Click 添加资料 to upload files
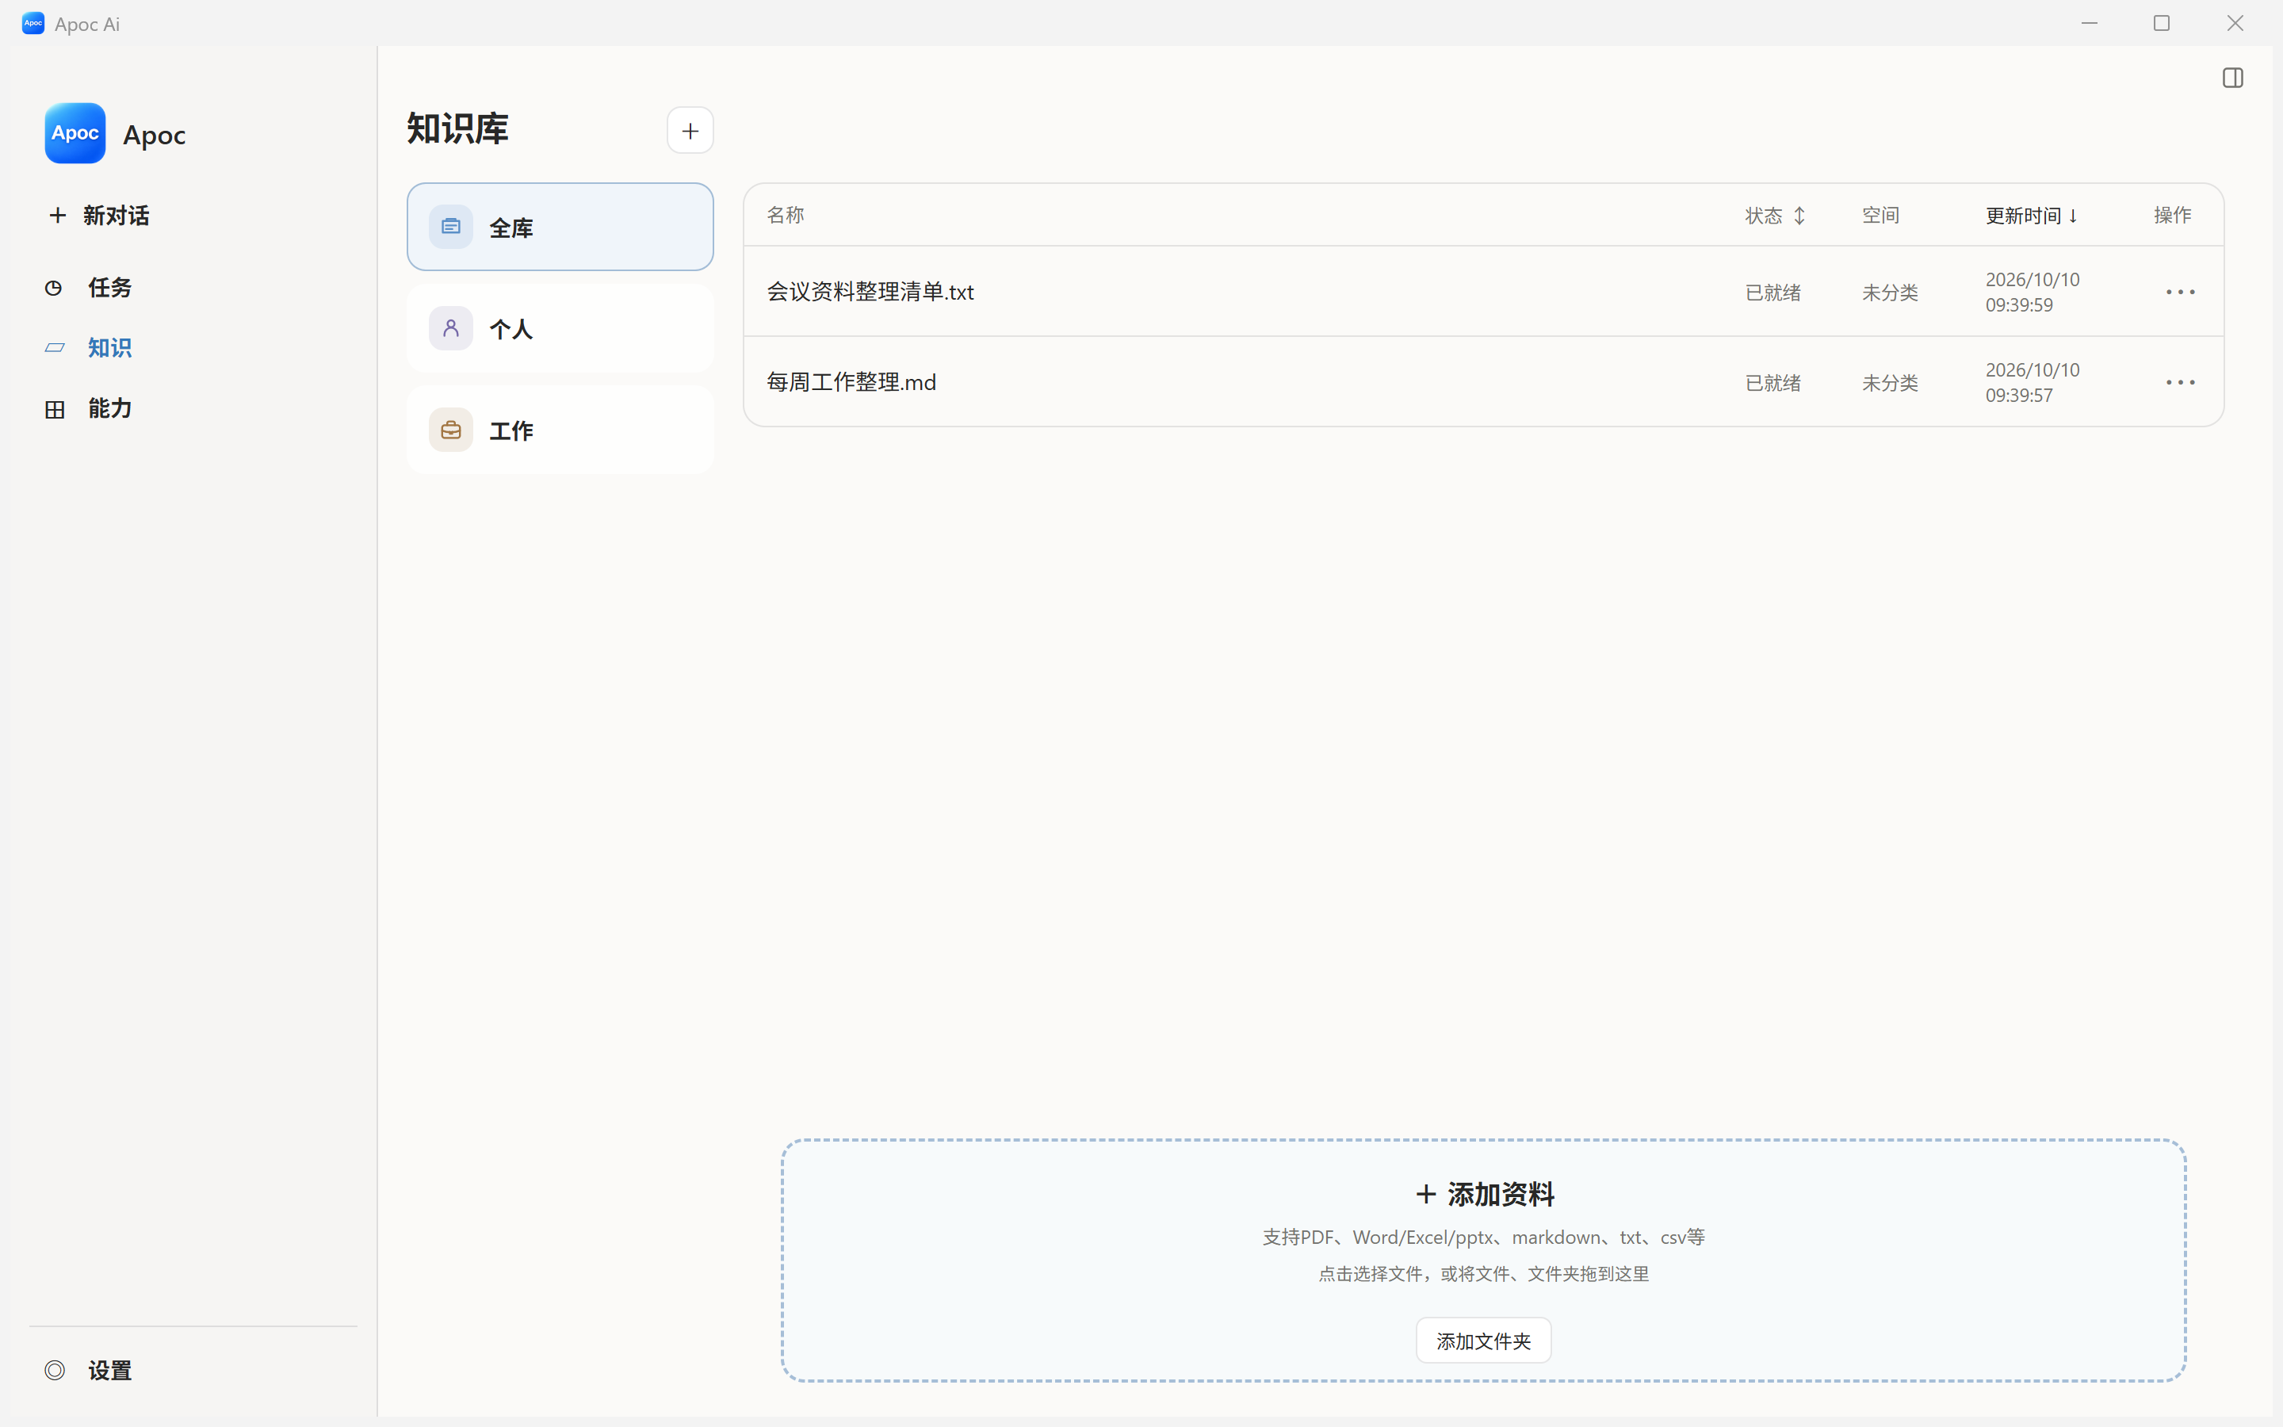The width and height of the screenshot is (2283, 1427). coord(1484,1194)
